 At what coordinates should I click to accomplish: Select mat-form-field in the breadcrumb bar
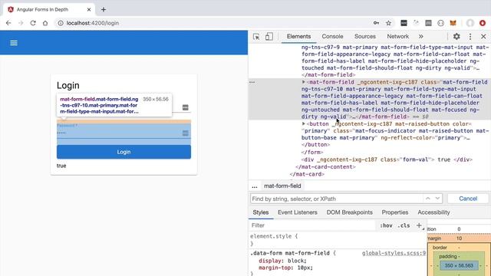[282, 186]
